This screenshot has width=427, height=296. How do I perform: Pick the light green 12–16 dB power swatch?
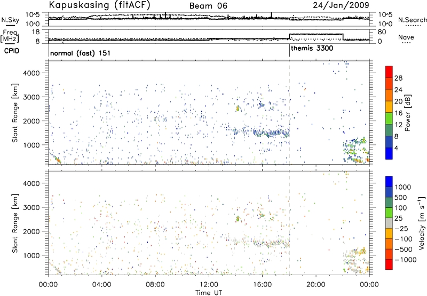click(389, 118)
